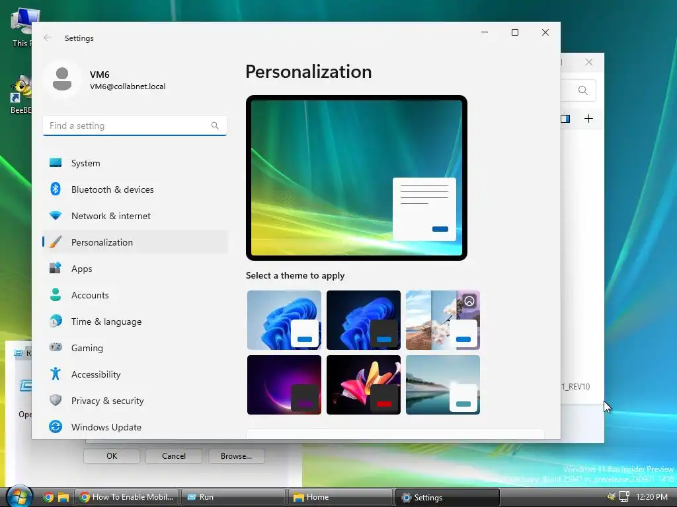Click Browse... in the Run dialog
The image size is (677, 507).
236,456
